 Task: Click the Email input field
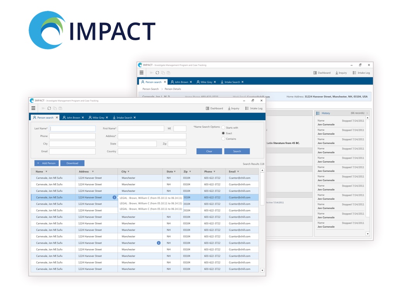point(73,151)
